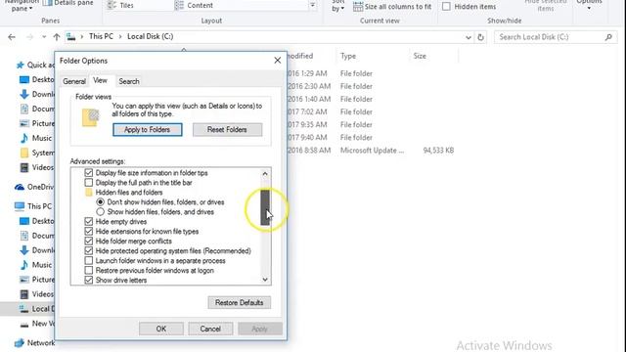Viewport: 626px width, 352px height.
Task: Click scroll up arrow in Advanced settings
Action: (265, 174)
